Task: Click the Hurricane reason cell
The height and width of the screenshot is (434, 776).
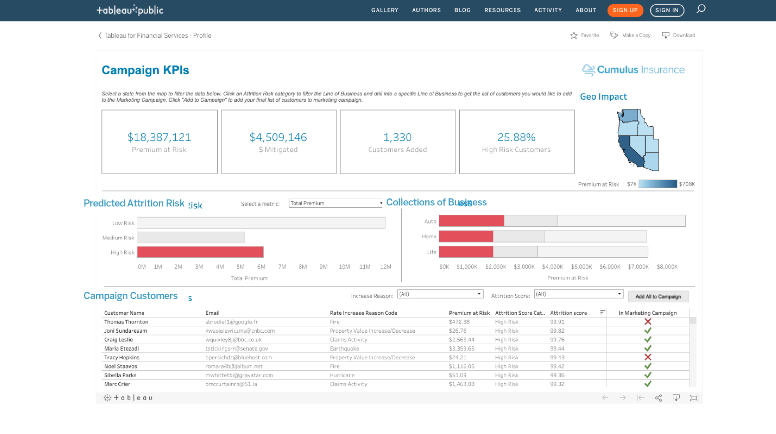Action: pos(342,375)
